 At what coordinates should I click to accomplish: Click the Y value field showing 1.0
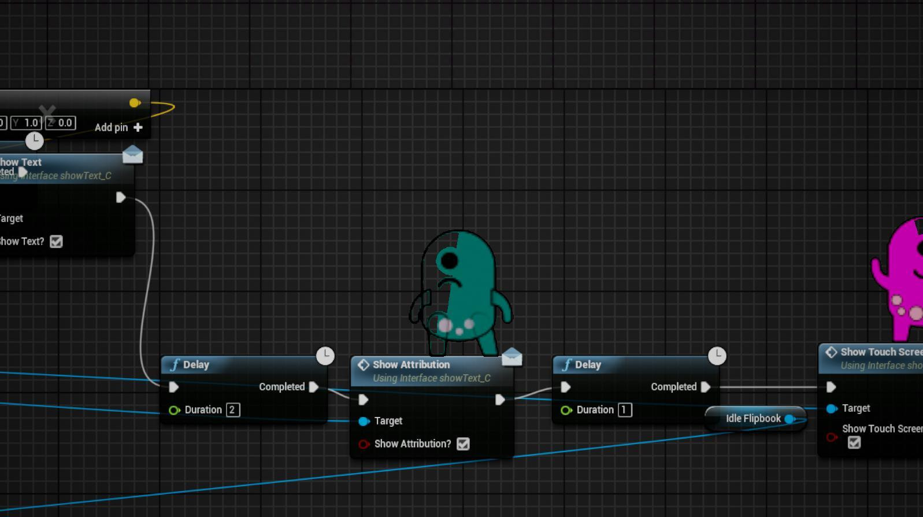click(x=26, y=123)
